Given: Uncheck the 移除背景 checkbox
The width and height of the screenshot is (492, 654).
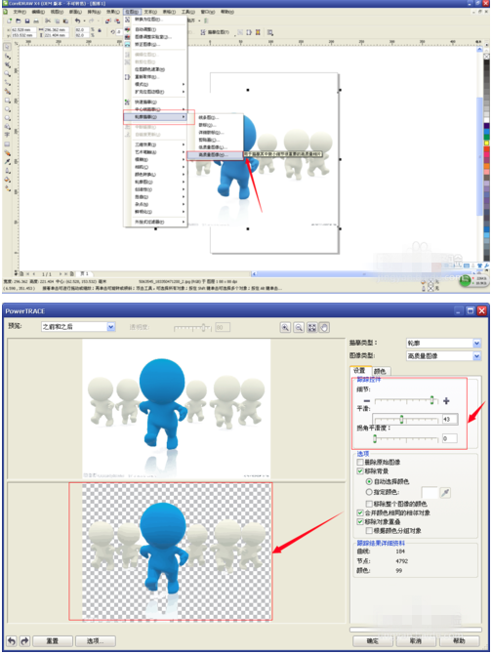Looking at the screenshot, I should (x=360, y=471).
